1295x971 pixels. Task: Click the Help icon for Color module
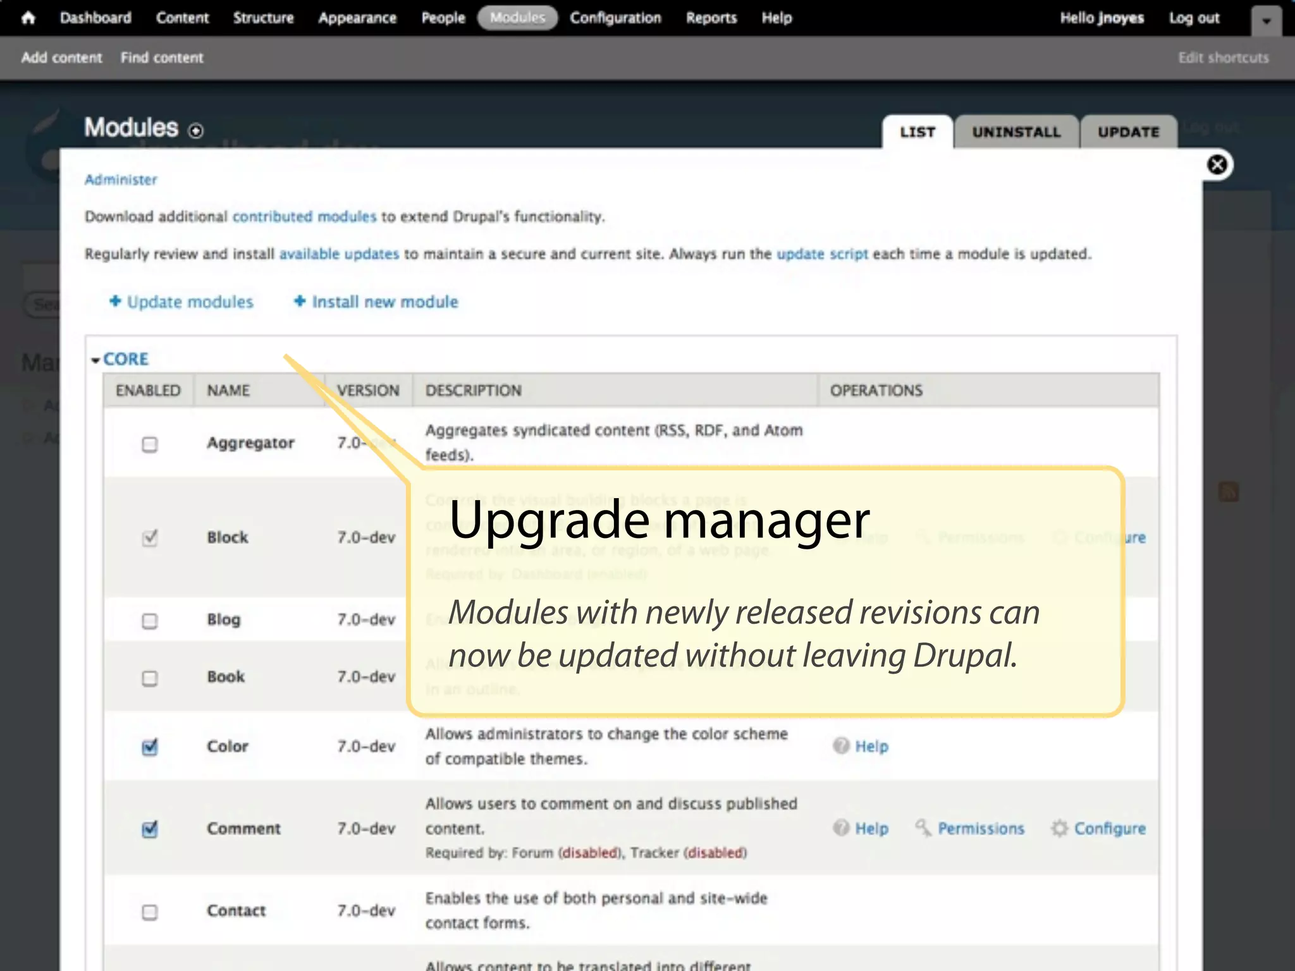coord(841,746)
